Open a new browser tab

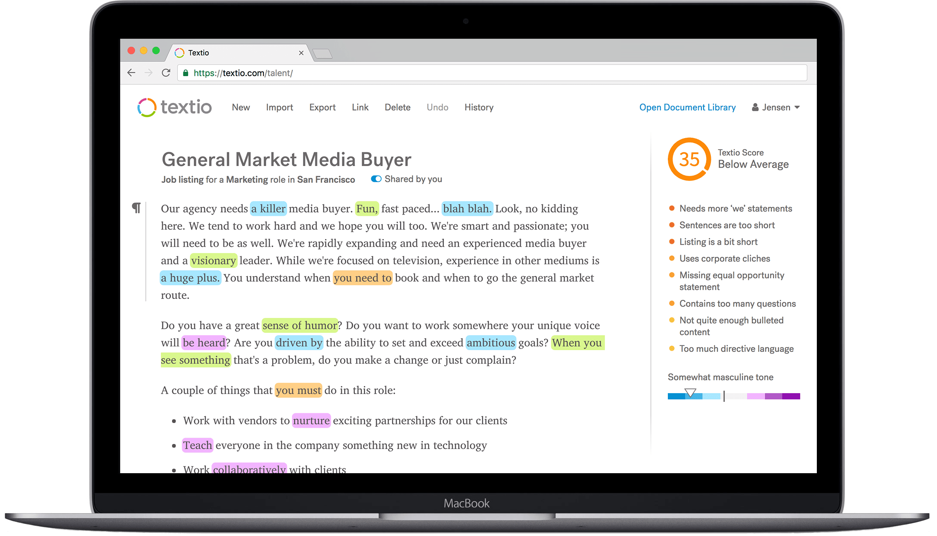pos(323,54)
